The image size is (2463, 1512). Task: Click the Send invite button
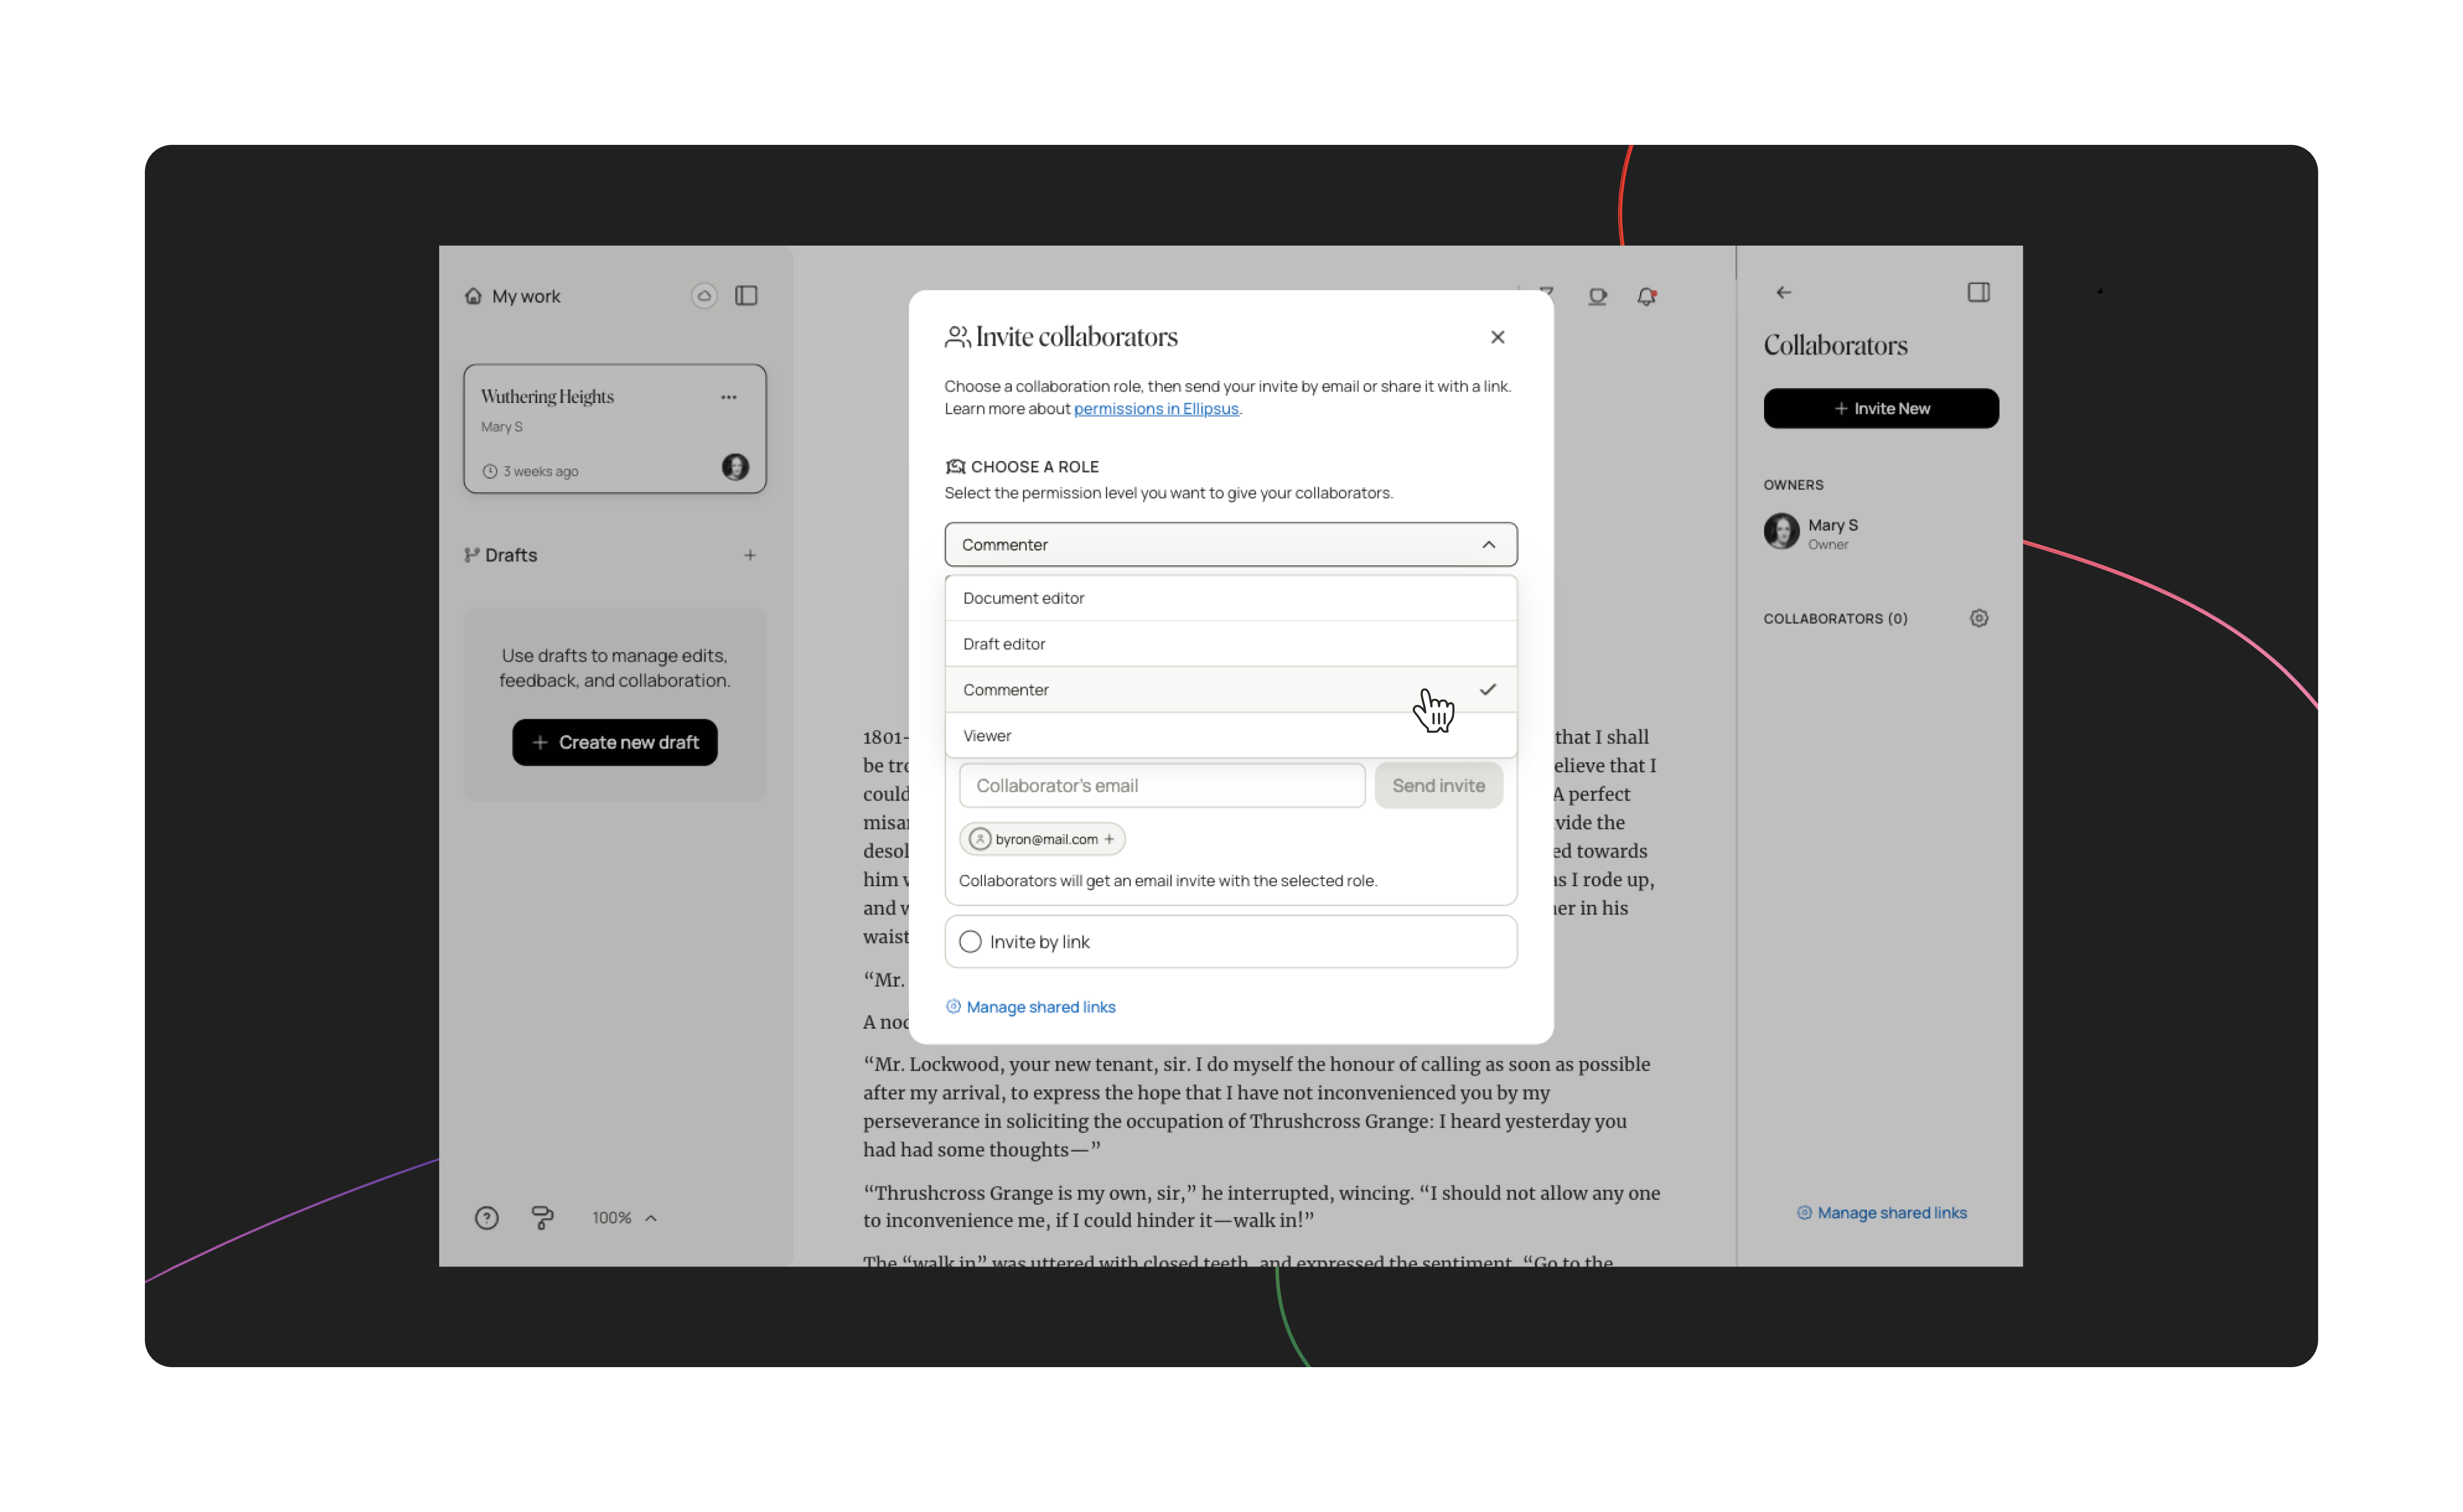(x=1438, y=785)
